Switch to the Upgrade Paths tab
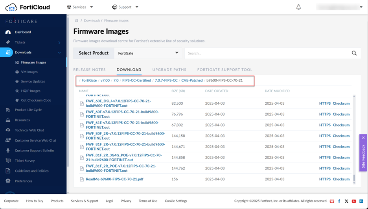Image resolution: width=368 pixels, height=209 pixels. click(169, 70)
